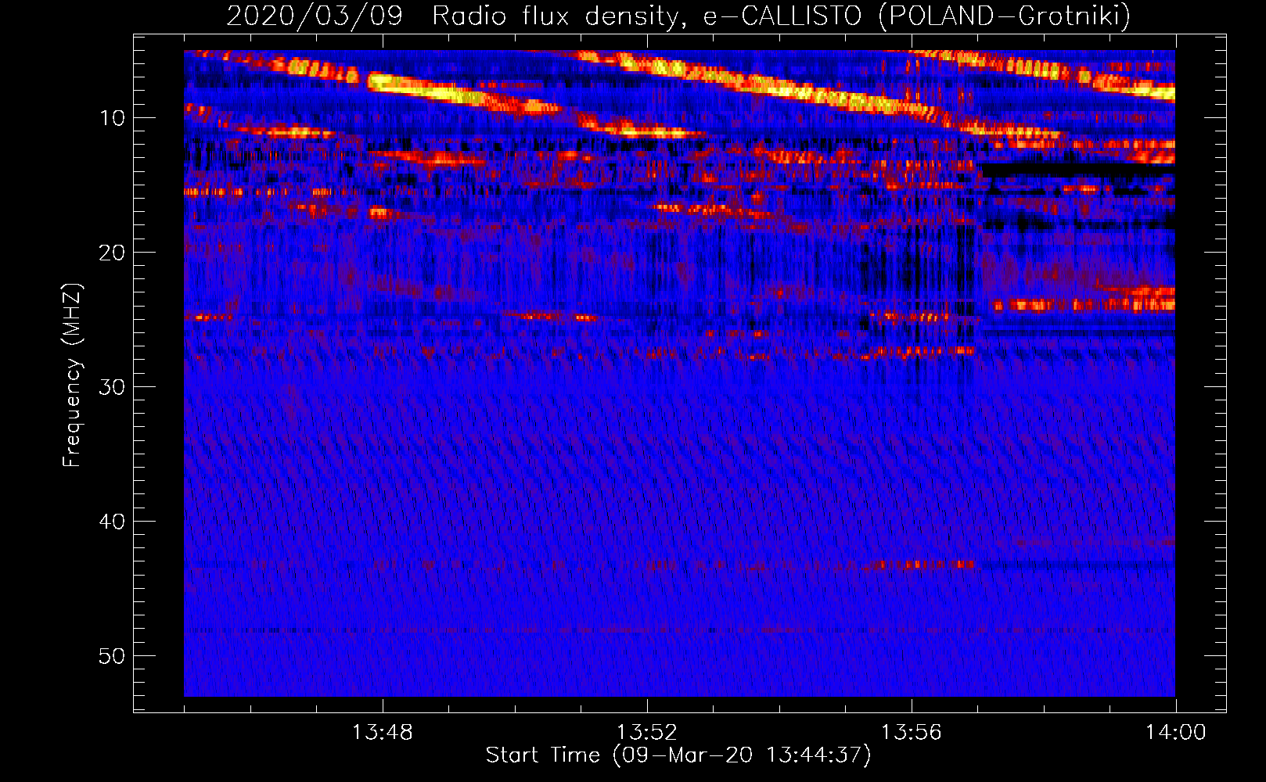Click the 'Frequency (MHZ)' y-axis label
Image resolution: width=1266 pixels, height=782 pixels.
[x=71, y=375]
